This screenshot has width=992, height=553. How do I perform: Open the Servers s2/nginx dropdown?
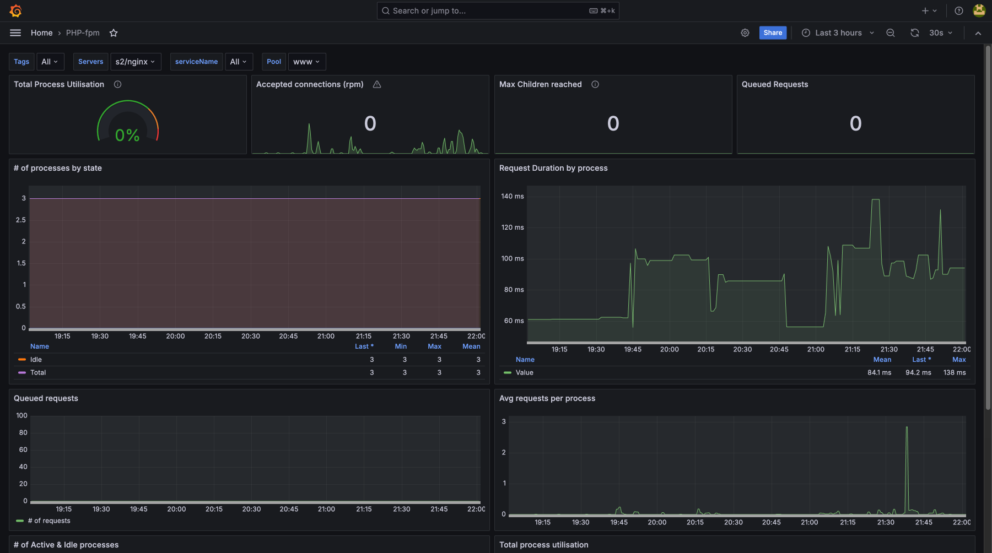(135, 62)
